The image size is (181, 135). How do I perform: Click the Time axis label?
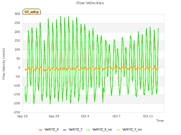click(x=160, y=121)
